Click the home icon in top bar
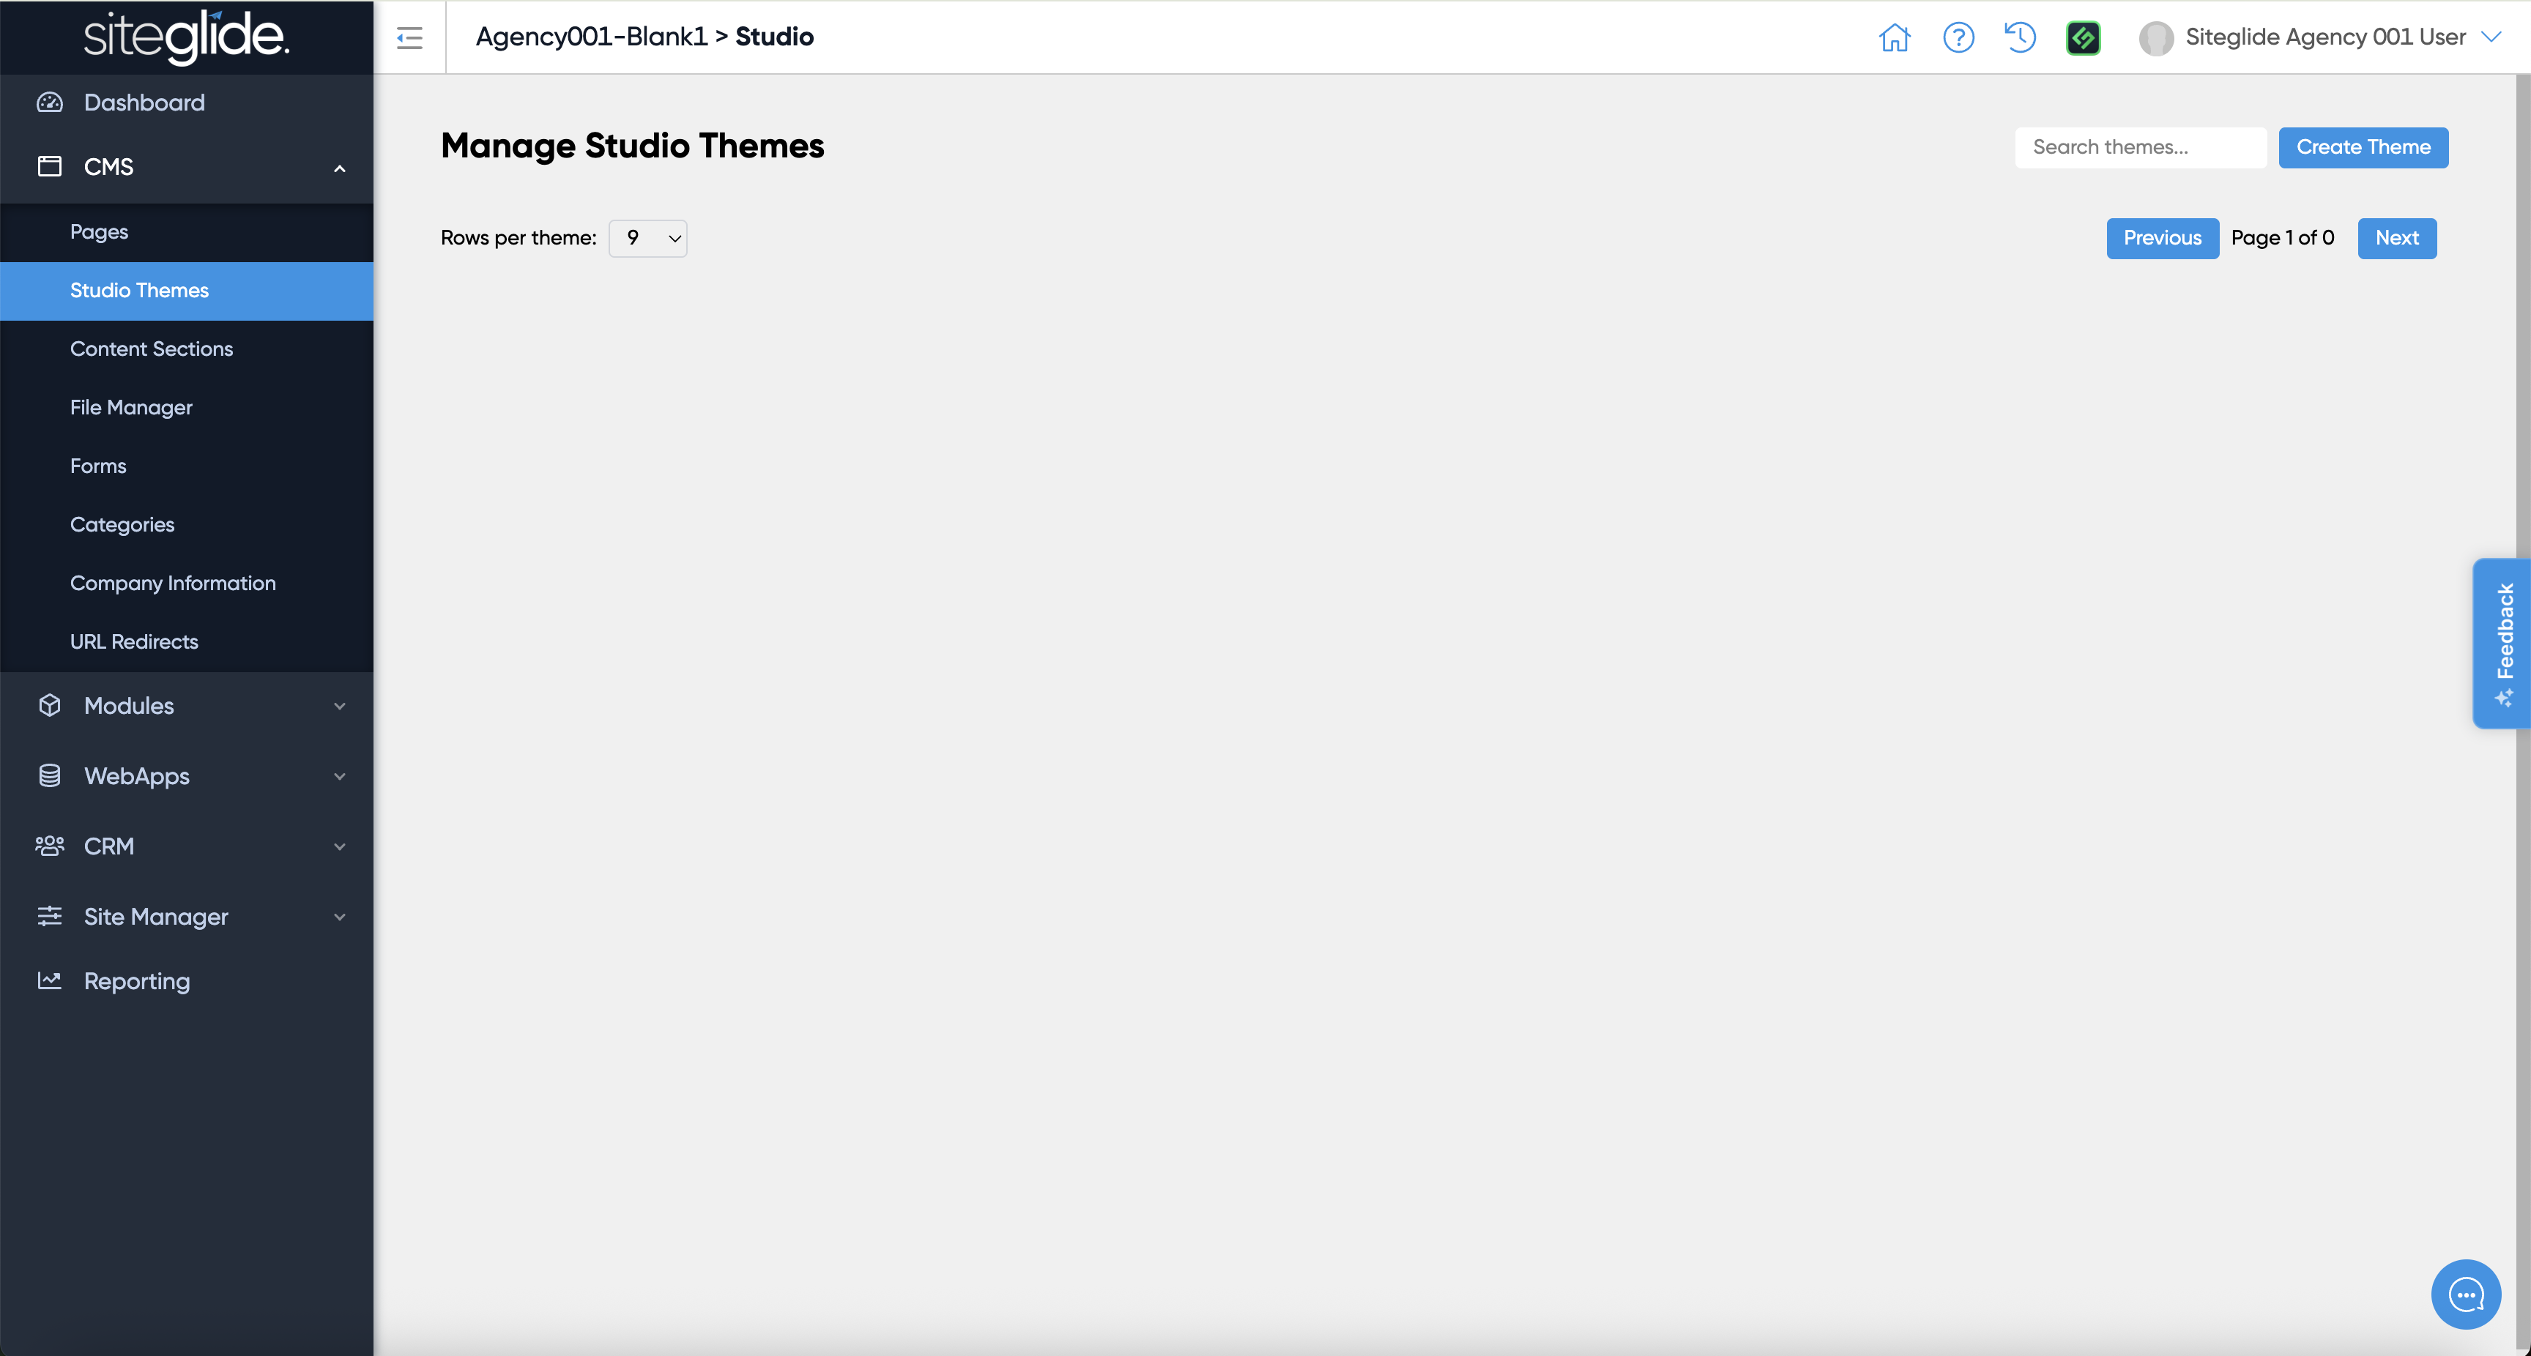2531x1356 pixels. [1895, 37]
